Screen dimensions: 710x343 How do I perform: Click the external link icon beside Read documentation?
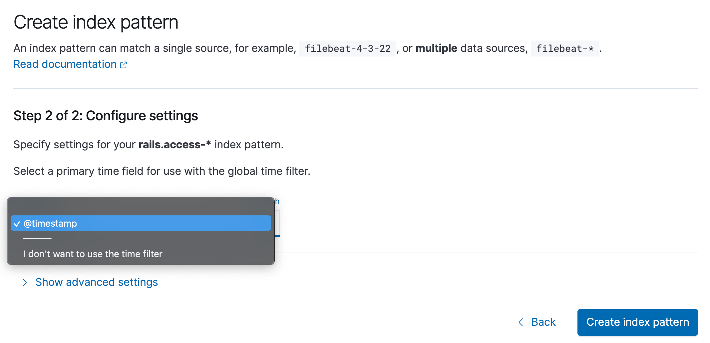tap(124, 65)
